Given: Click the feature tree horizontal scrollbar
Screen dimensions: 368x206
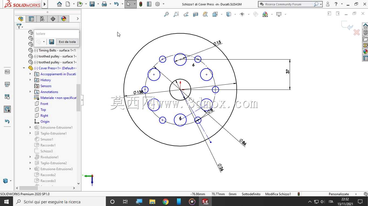Looking at the screenshot, I should click(x=29, y=188).
